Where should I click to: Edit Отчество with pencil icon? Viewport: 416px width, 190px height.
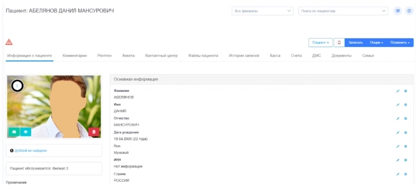(x=398, y=119)
